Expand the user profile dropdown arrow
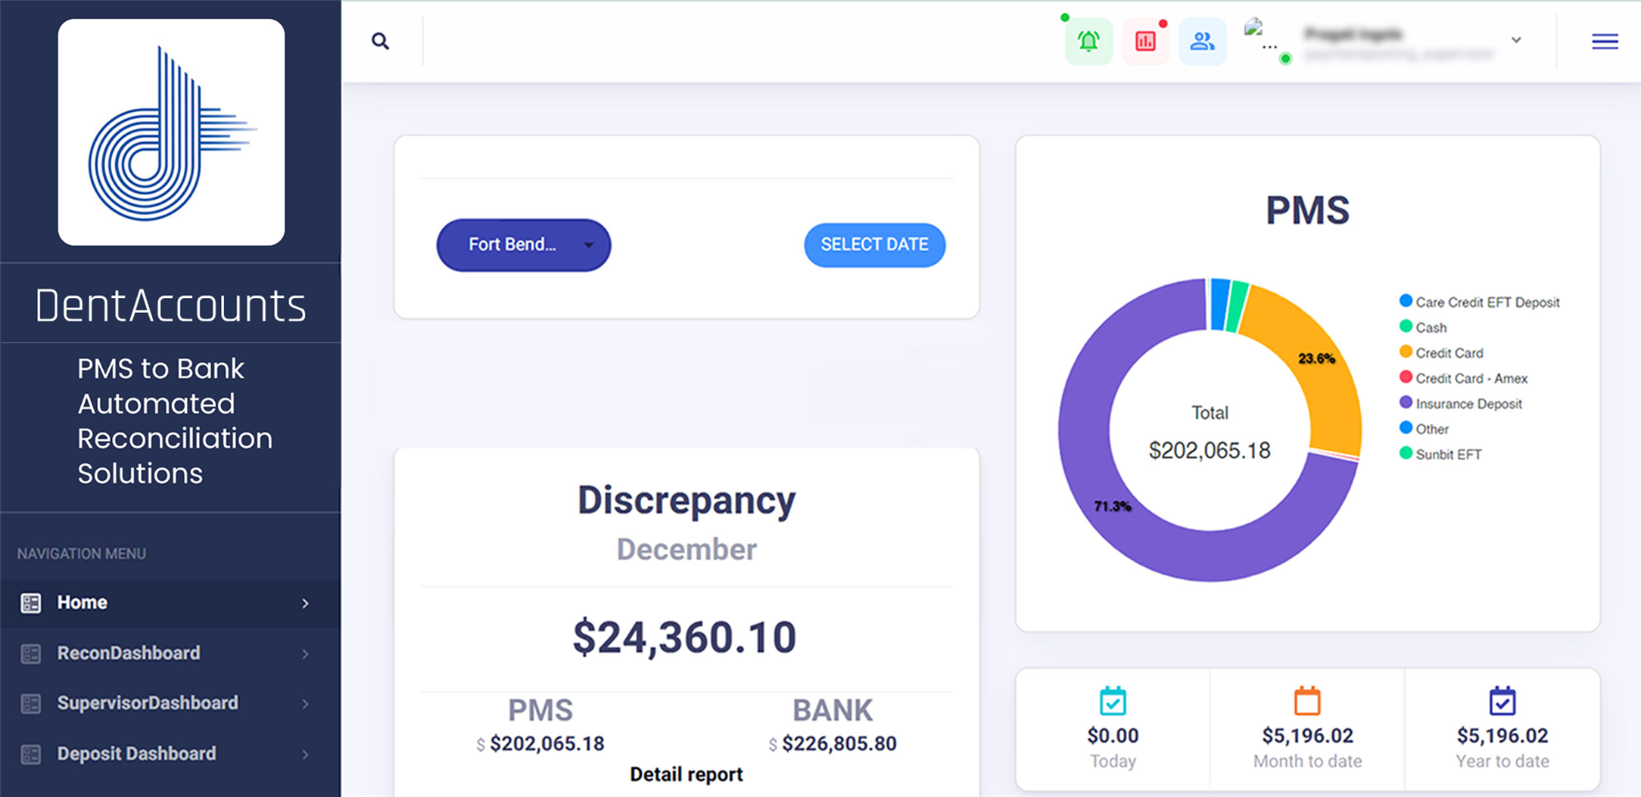Viewport: 1641px width, 797px height. (1516, 40)
